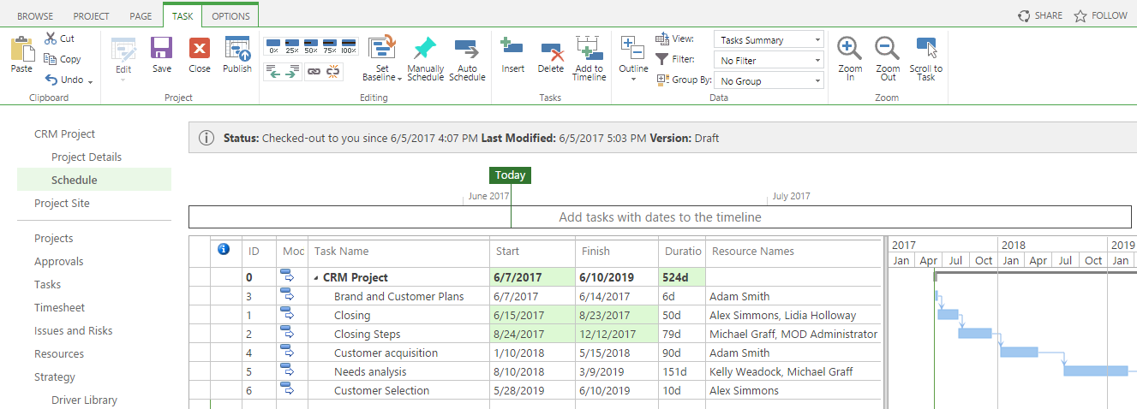
Task: Click the Copy icon
Action: 51,59
